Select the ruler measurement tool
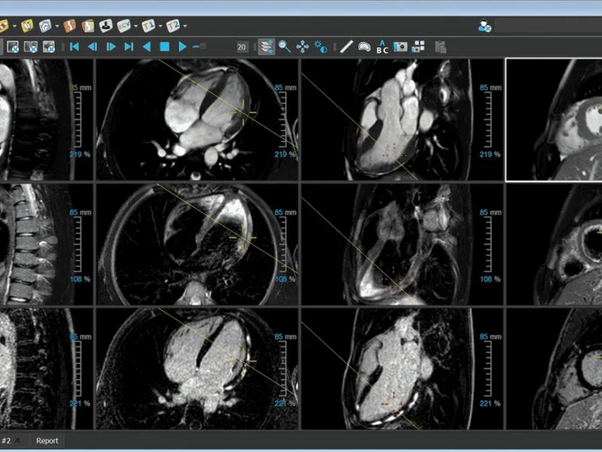The image size is (602, 452). (346, 47)
